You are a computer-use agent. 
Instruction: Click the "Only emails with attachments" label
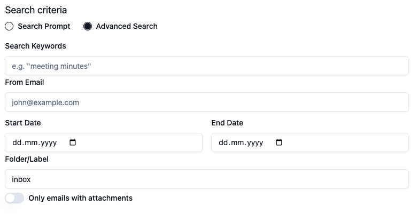pyautogui.click(x=81, y=198)
